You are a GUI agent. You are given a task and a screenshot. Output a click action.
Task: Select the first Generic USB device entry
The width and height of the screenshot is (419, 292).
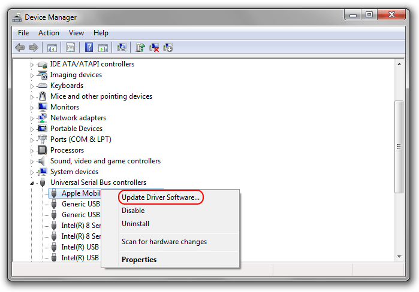[81, 204]
